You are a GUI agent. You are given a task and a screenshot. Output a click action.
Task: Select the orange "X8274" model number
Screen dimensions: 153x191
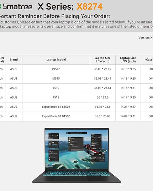pyautogui.click(x=90, y=6)
